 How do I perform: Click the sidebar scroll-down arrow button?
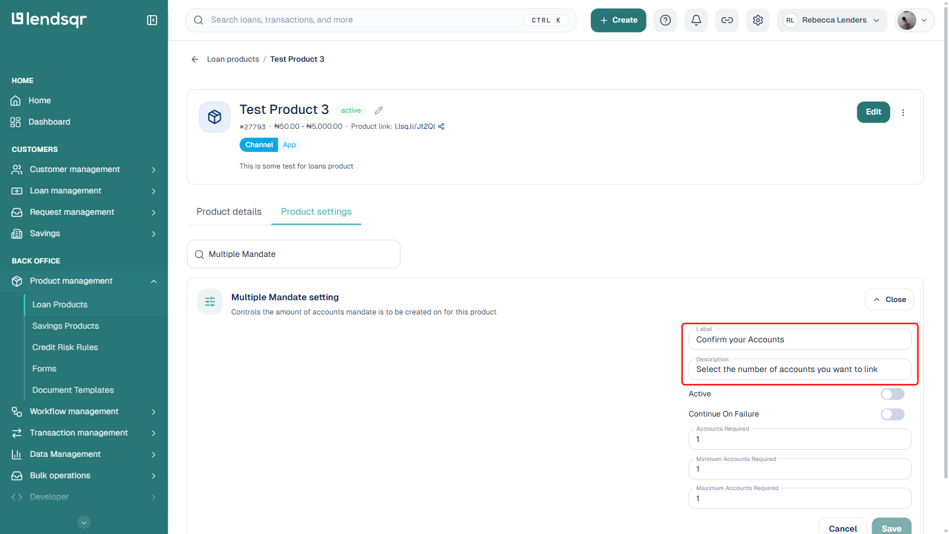(84, 523)
